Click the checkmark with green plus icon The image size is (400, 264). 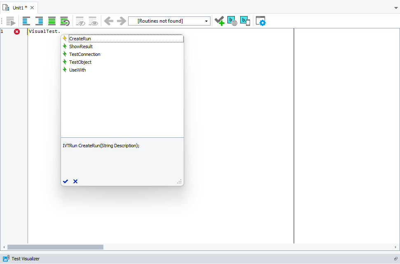tap(220, 21)
